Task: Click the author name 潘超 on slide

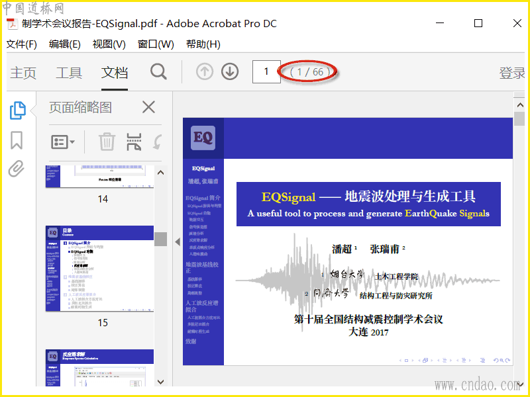Action: (342, 249)
